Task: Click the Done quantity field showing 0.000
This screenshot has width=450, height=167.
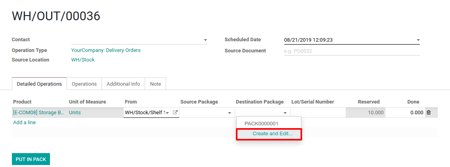Action: click(405, 113)
